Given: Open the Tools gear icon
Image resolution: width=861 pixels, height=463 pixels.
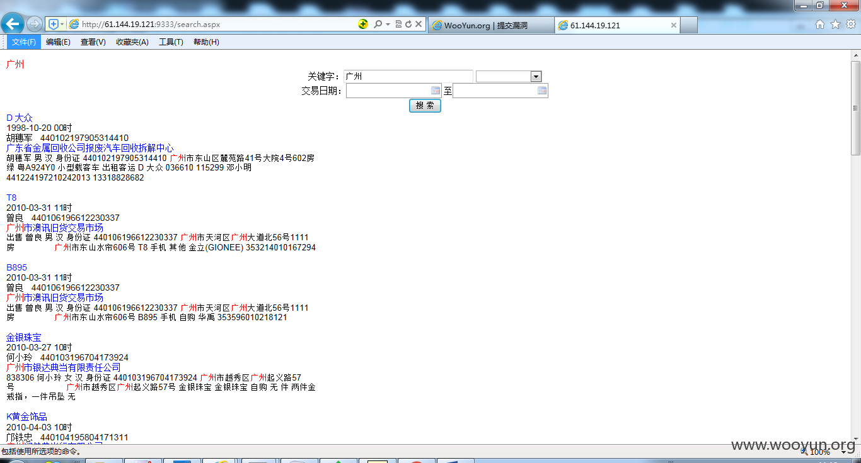Looking at the screenshot, I should pos(850,25).
